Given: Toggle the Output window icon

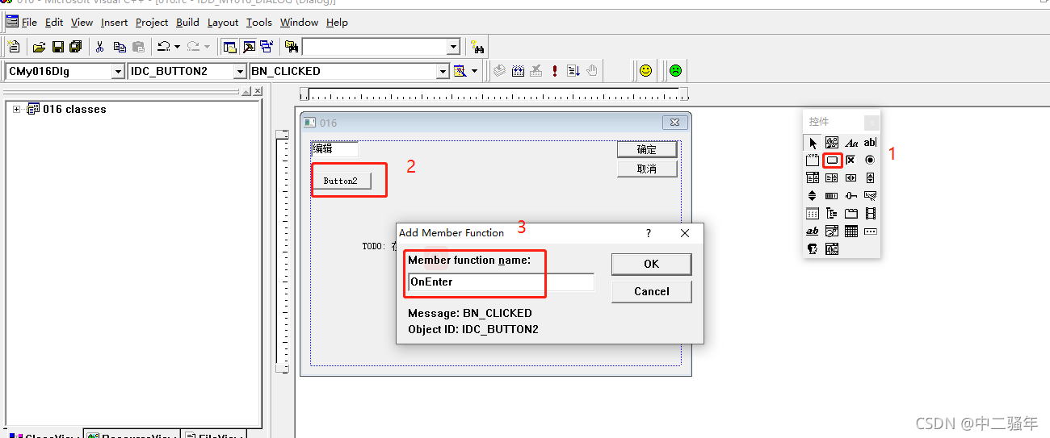Looking at the screenshot, I should coord(249,47).
